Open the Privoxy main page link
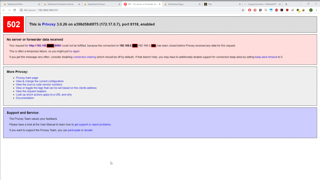Image resolution: width=320 pixels, height=180 pixels. 27,78
